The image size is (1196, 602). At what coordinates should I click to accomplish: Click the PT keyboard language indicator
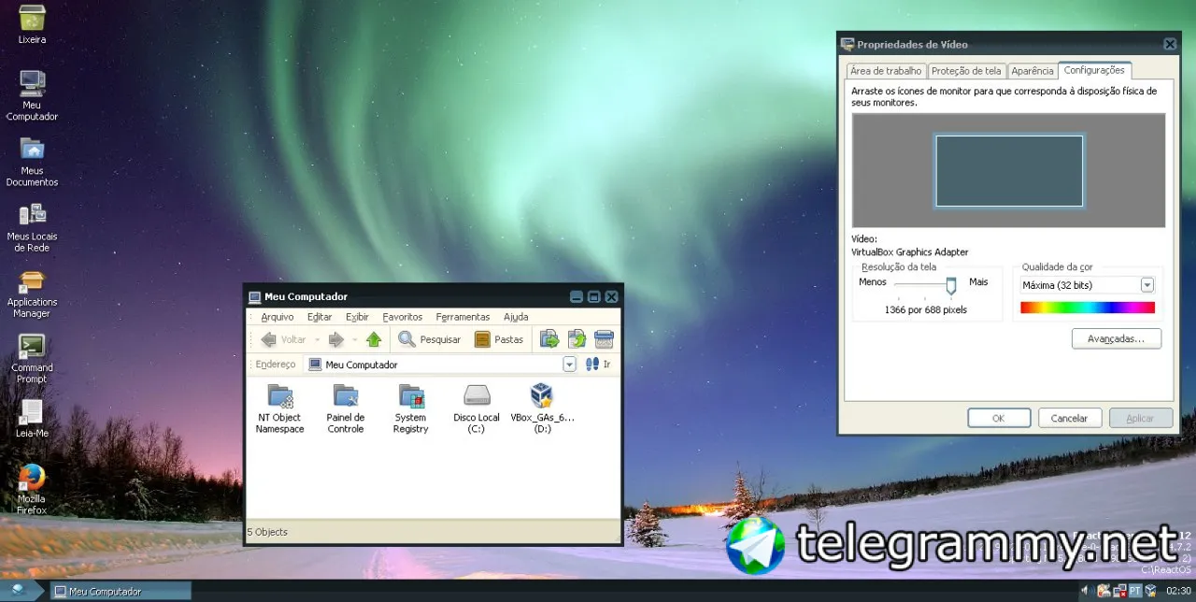point(1135,591)
